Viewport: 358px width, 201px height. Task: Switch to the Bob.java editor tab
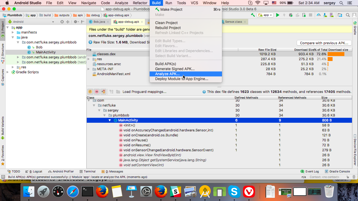[x=99, y=22]
